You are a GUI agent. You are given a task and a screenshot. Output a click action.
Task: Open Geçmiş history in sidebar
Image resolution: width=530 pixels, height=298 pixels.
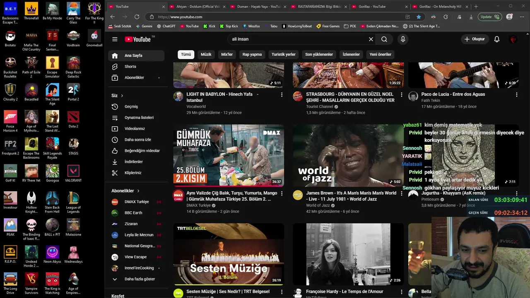(x=136, y=106)
